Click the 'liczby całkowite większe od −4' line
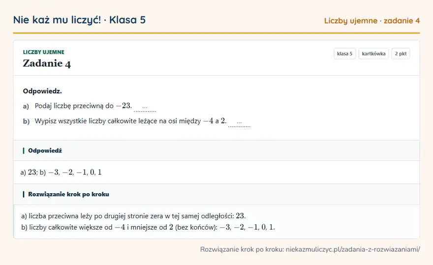This screenshot has width=433, height=265. click(x=148, y=227)
